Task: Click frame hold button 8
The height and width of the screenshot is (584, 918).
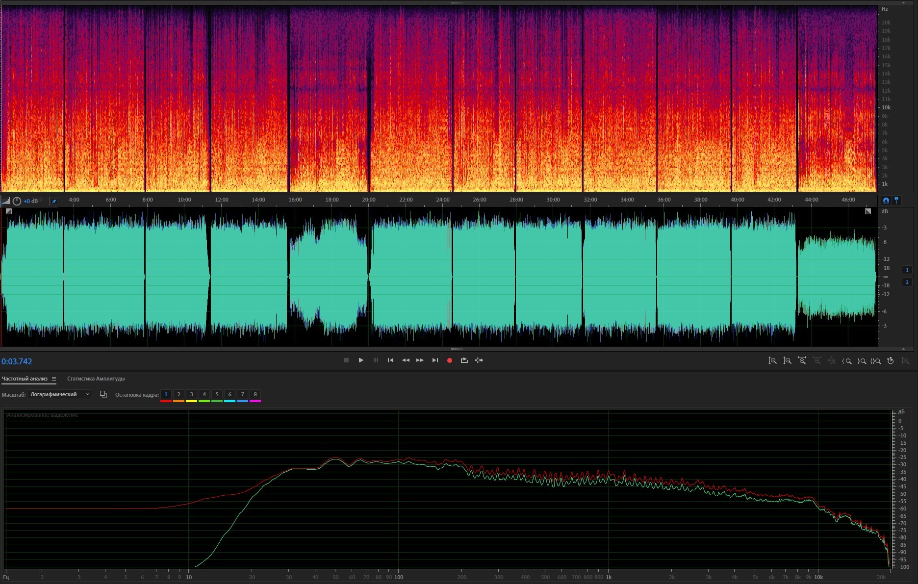Action: pos(255,394)
